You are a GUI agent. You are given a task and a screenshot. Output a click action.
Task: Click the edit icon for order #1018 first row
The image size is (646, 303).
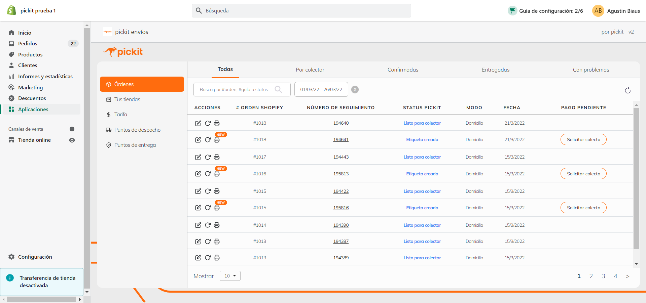coord(198,123)
